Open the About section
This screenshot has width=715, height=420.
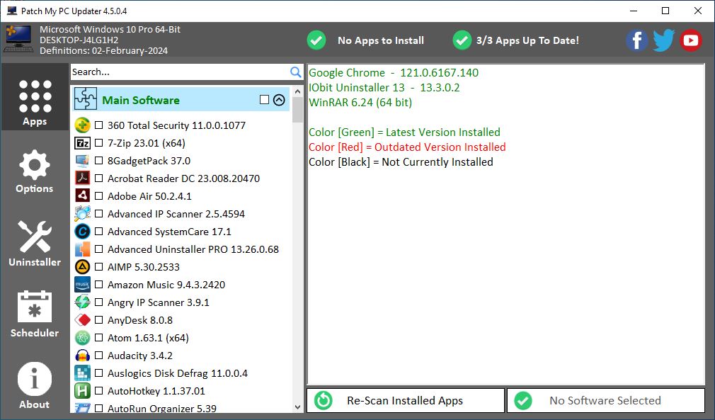[x=35, y=385]
